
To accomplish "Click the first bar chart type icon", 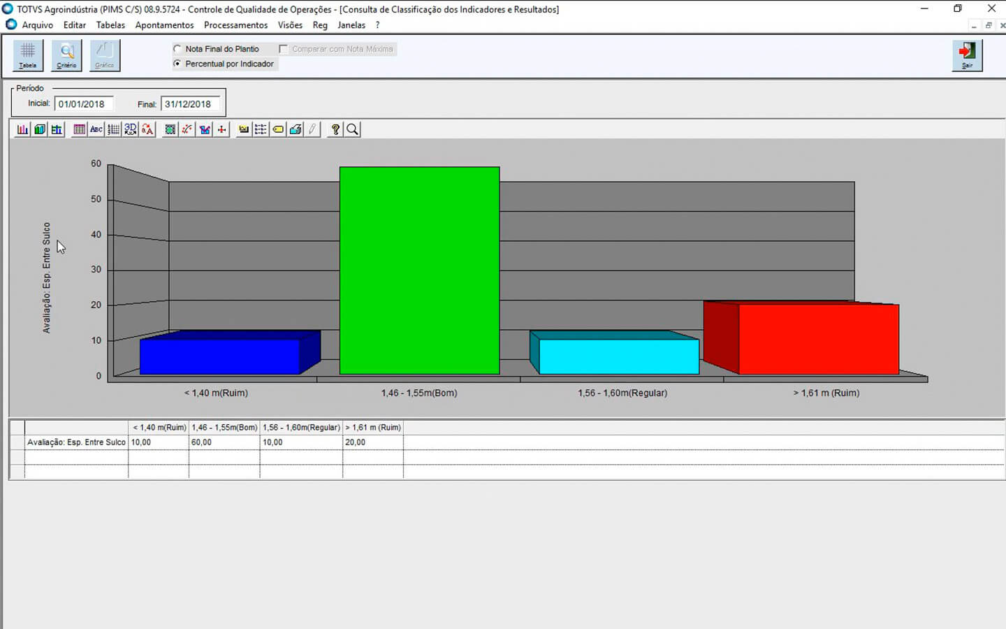I will click(x=22, y=129).
